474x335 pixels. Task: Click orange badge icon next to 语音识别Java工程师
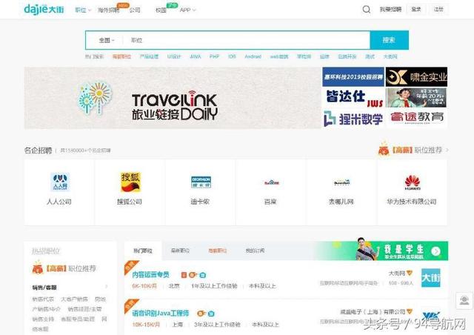[201, 314]
